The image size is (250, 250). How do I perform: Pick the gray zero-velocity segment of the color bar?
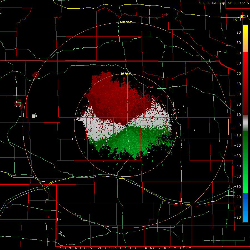click(x=245, y=123)
